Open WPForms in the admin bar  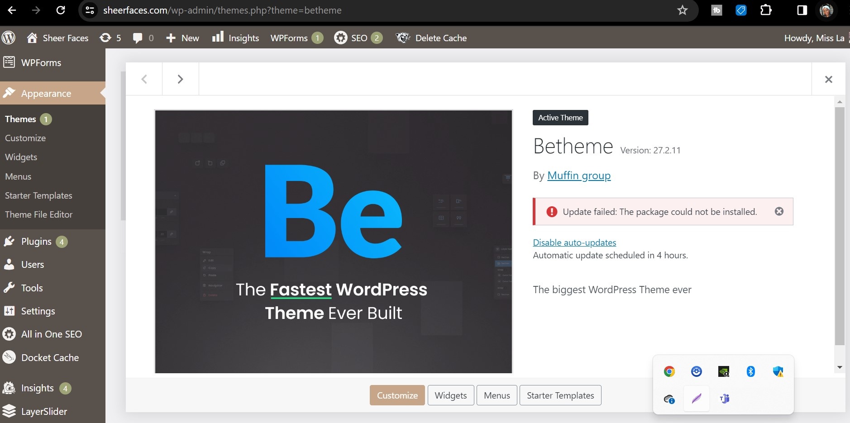[x=296, y=38]
